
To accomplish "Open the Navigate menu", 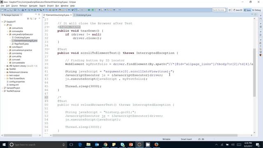I will click(33, 6).
